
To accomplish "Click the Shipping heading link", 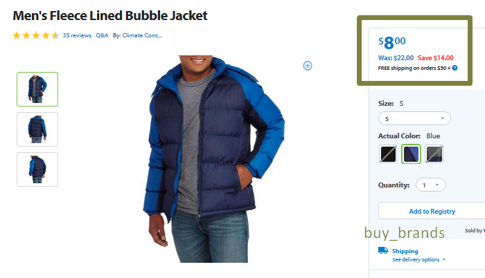I will point(405,251).
